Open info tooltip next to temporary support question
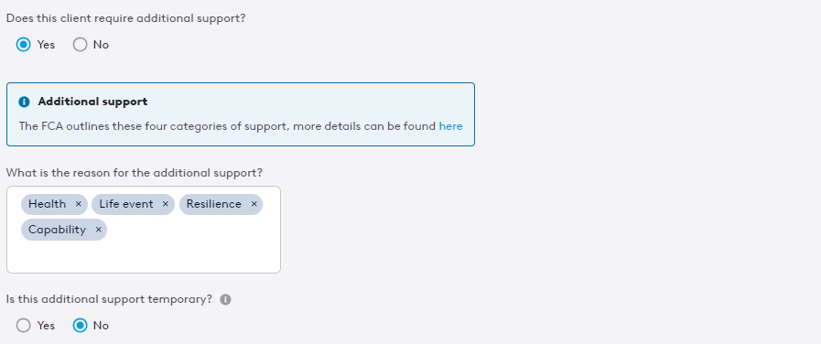821x344 pixels. point(226,299)
